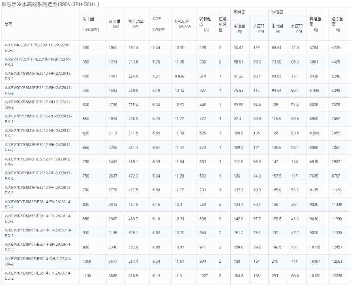Select model WXEV400DSTTF/E2209-TH-2/C2209-BC-2 cell
The height and width of the screenshot is (285, 358).
(38, 48)
